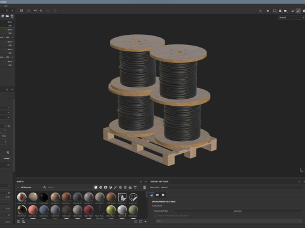Filter assets by smart masks icon
Screen dimensions: 305x228
(x=105, y=187)
